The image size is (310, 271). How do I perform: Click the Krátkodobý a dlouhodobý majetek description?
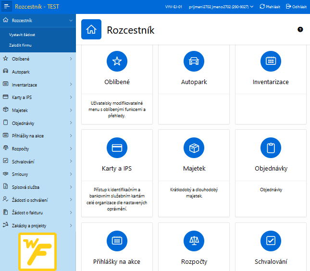click(194, 193)
